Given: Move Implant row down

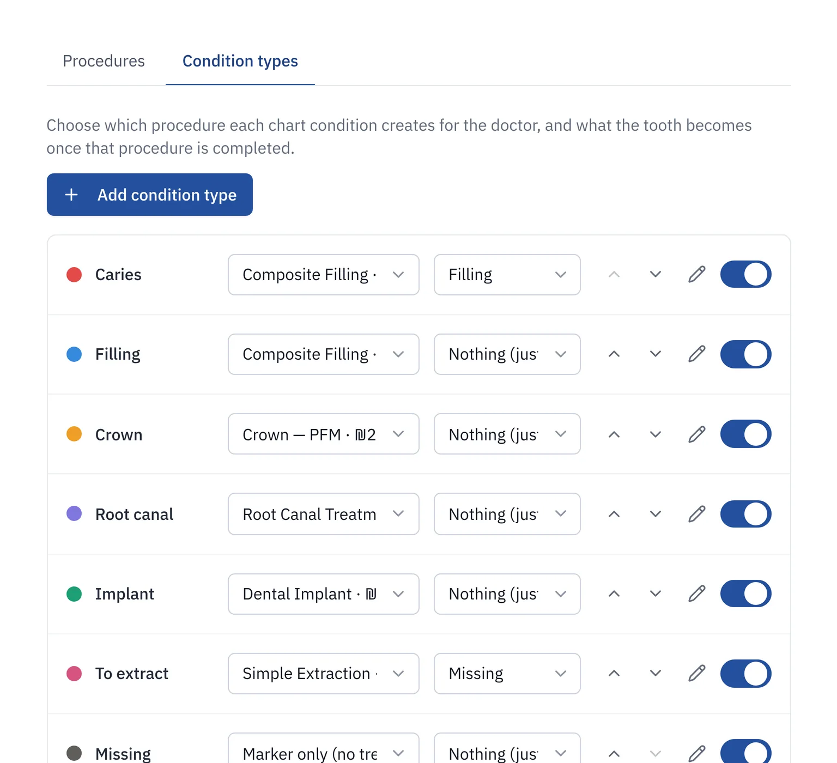Looking at the screenshot, I should tap(656, 594).
